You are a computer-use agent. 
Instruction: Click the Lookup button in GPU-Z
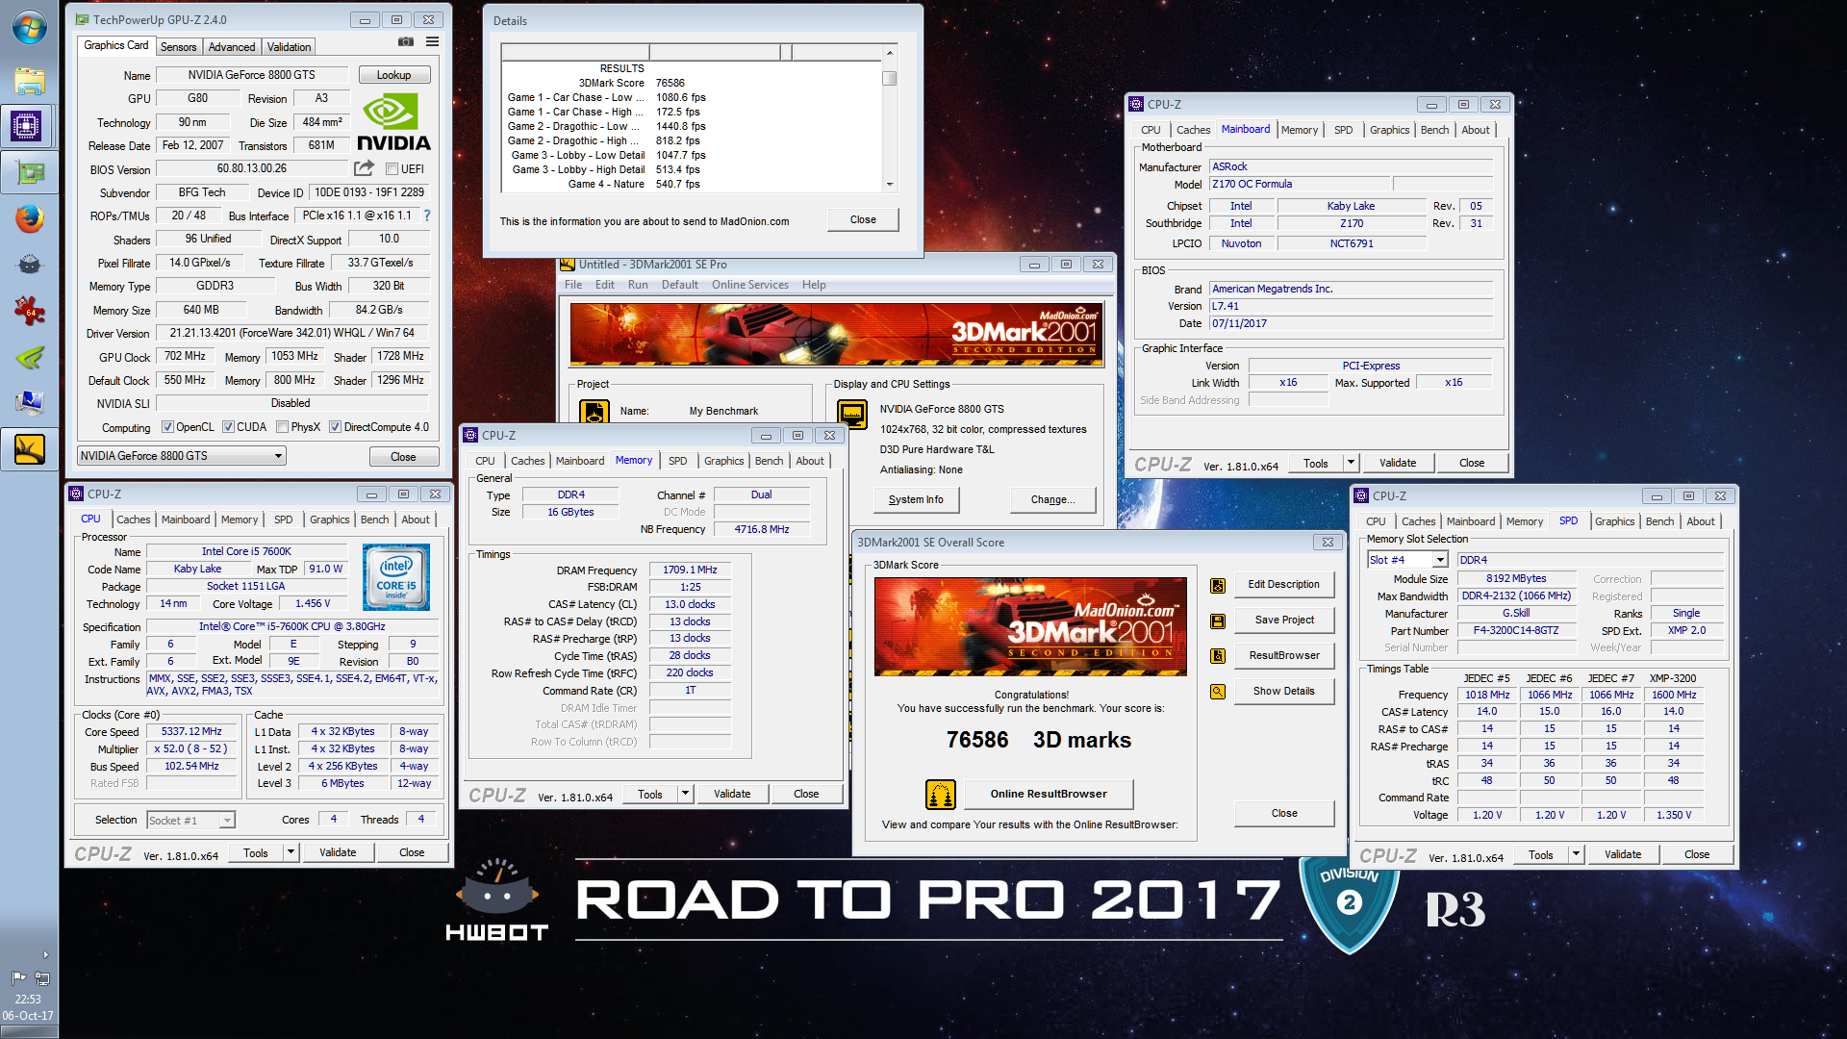393,75
